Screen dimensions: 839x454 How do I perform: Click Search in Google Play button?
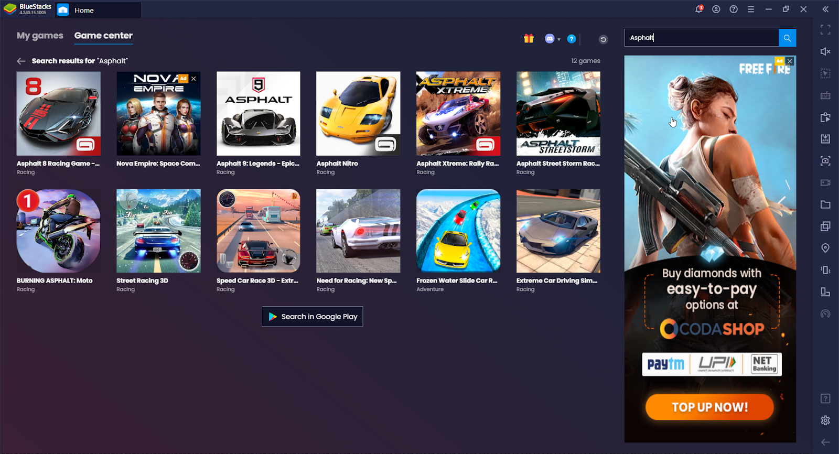[x=313, y=317]
